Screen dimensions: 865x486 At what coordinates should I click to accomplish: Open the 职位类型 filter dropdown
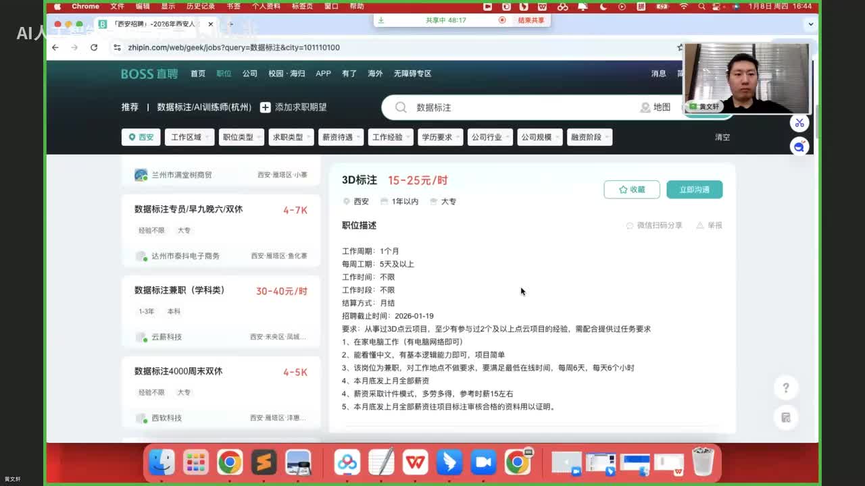pos(241,137)
